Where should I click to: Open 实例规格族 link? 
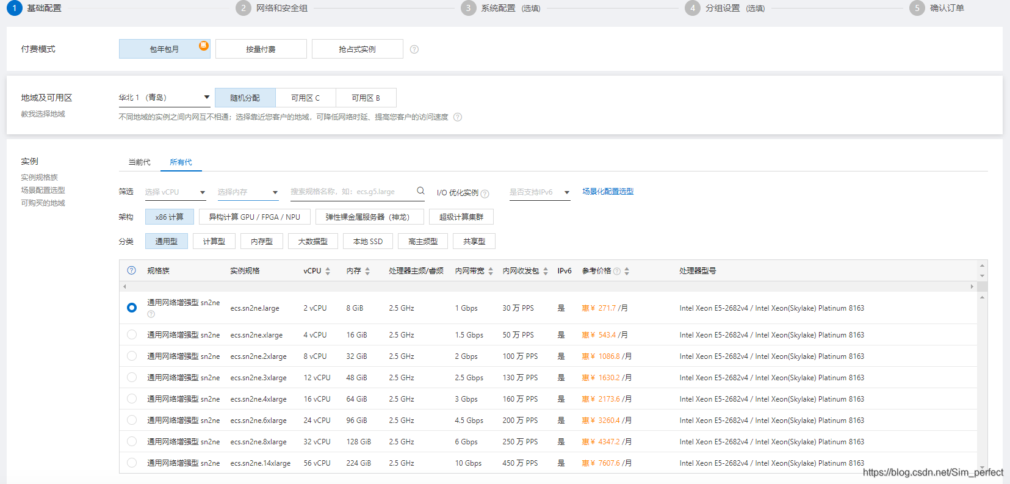click(39, 178)
